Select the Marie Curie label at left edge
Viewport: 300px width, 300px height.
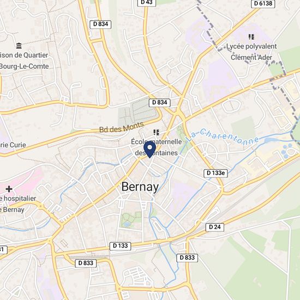click(x=13, y=145)
